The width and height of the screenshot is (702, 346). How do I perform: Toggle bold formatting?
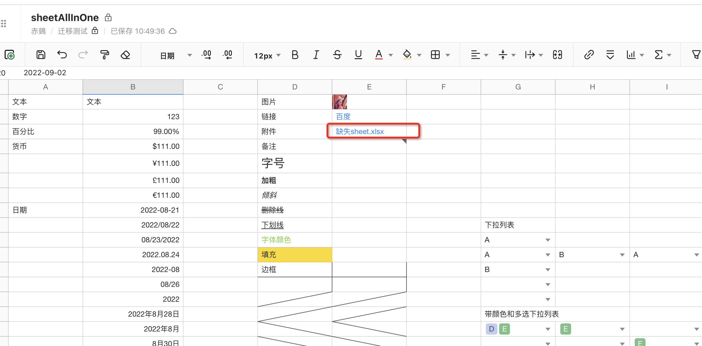[x=295, y=55]
